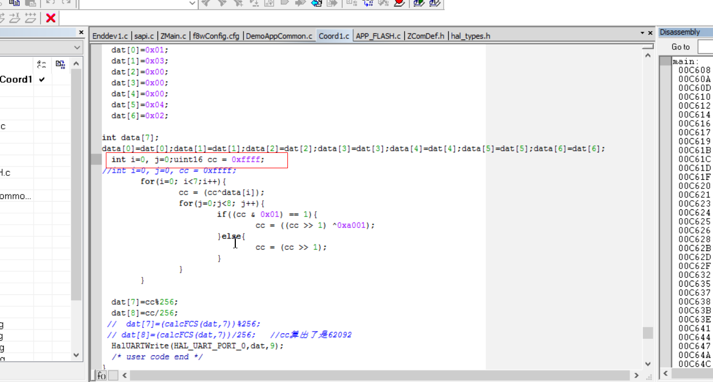Switch to the ZComDef.h tab

coord(426,36)
